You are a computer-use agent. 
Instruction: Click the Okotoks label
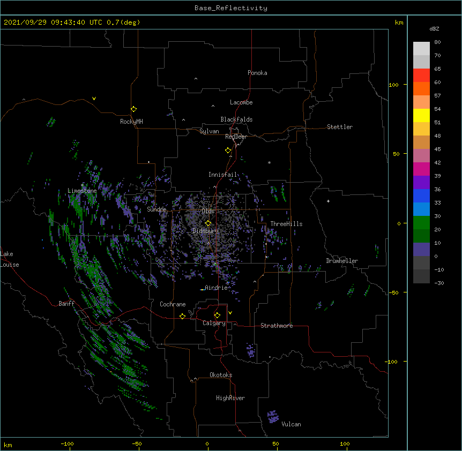point(221,375)
